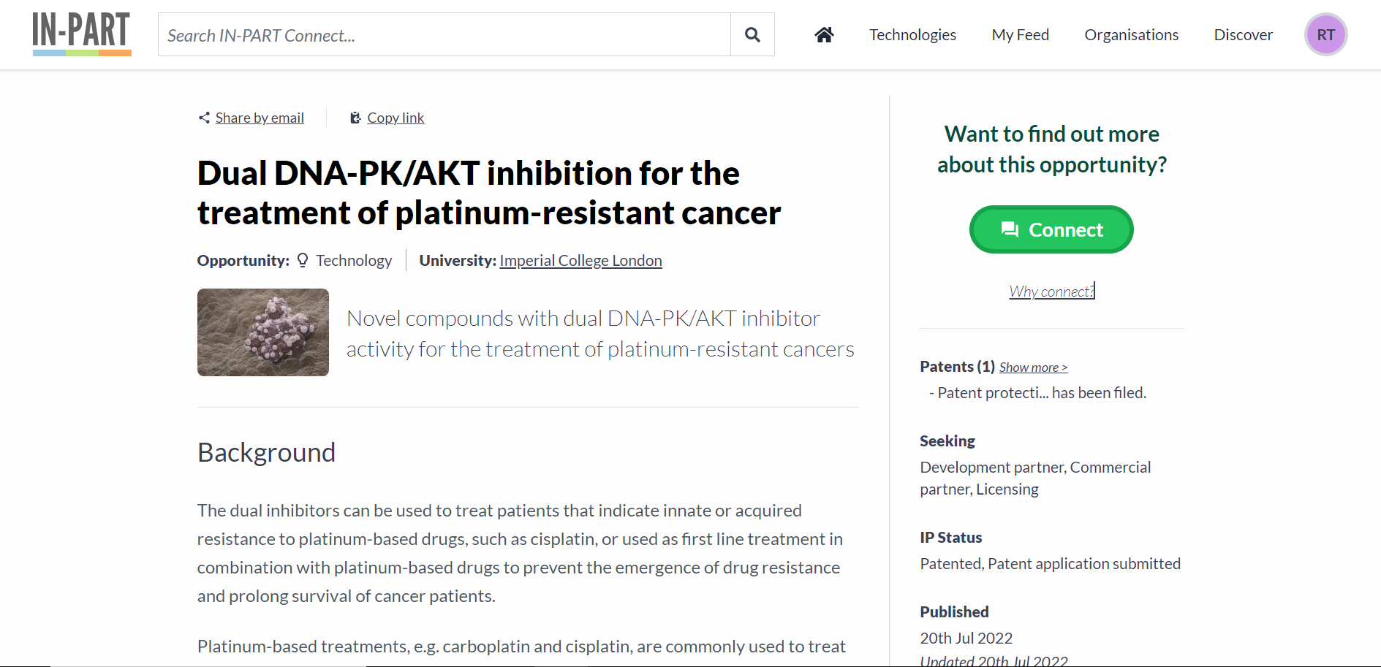Expand patents with Show more

(1033, 367)
